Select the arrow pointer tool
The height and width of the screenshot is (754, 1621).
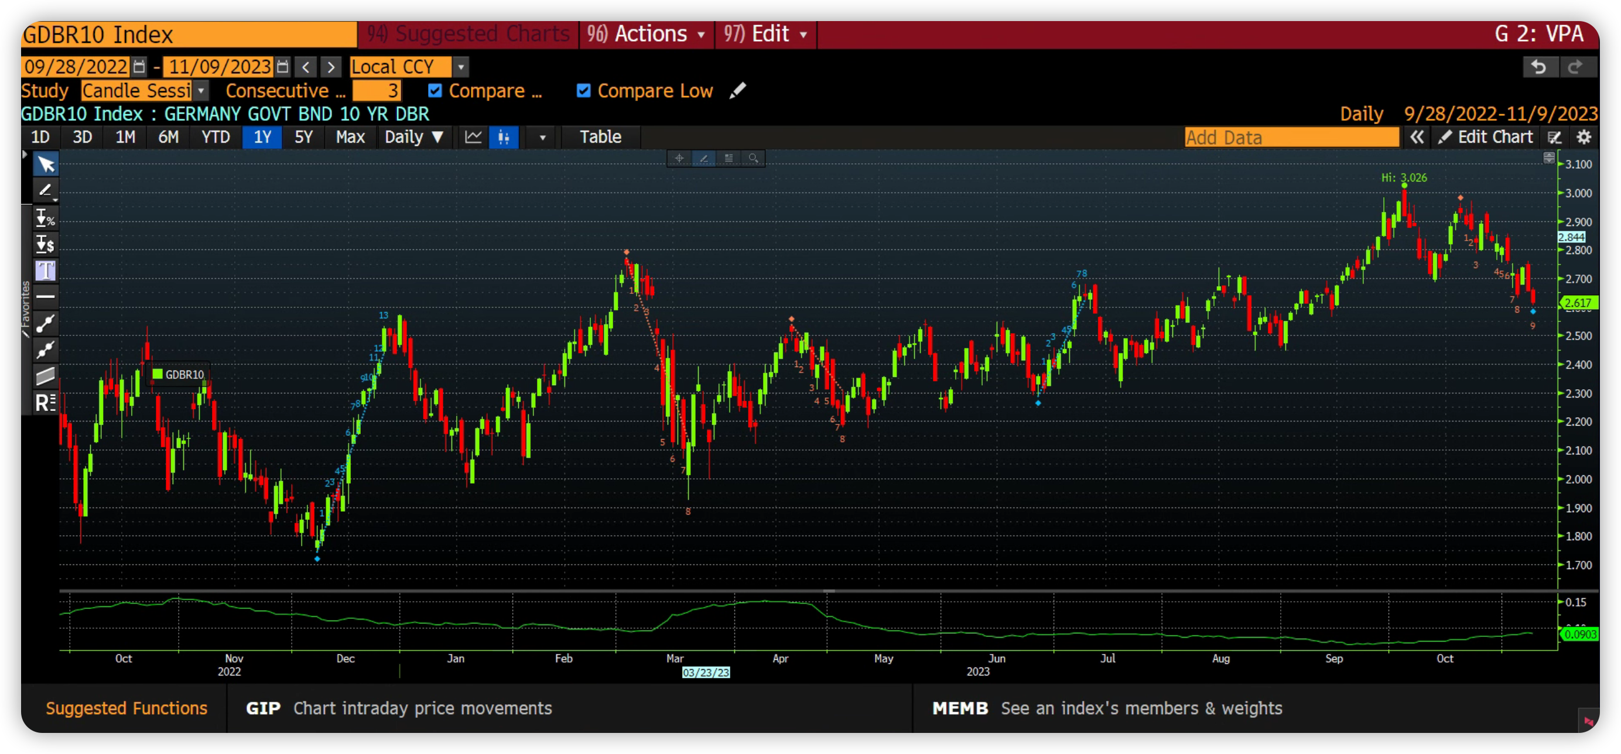(x=45, y=164)
